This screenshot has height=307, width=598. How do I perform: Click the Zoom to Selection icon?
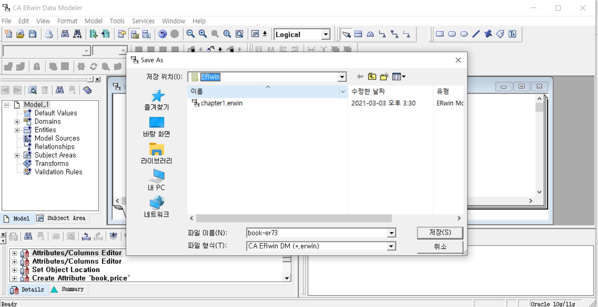click(239, 34)
